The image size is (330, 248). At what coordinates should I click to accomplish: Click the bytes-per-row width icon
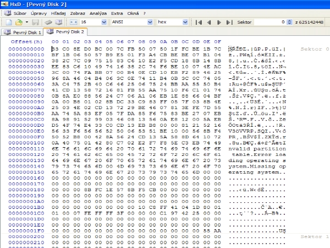[74, 22]
